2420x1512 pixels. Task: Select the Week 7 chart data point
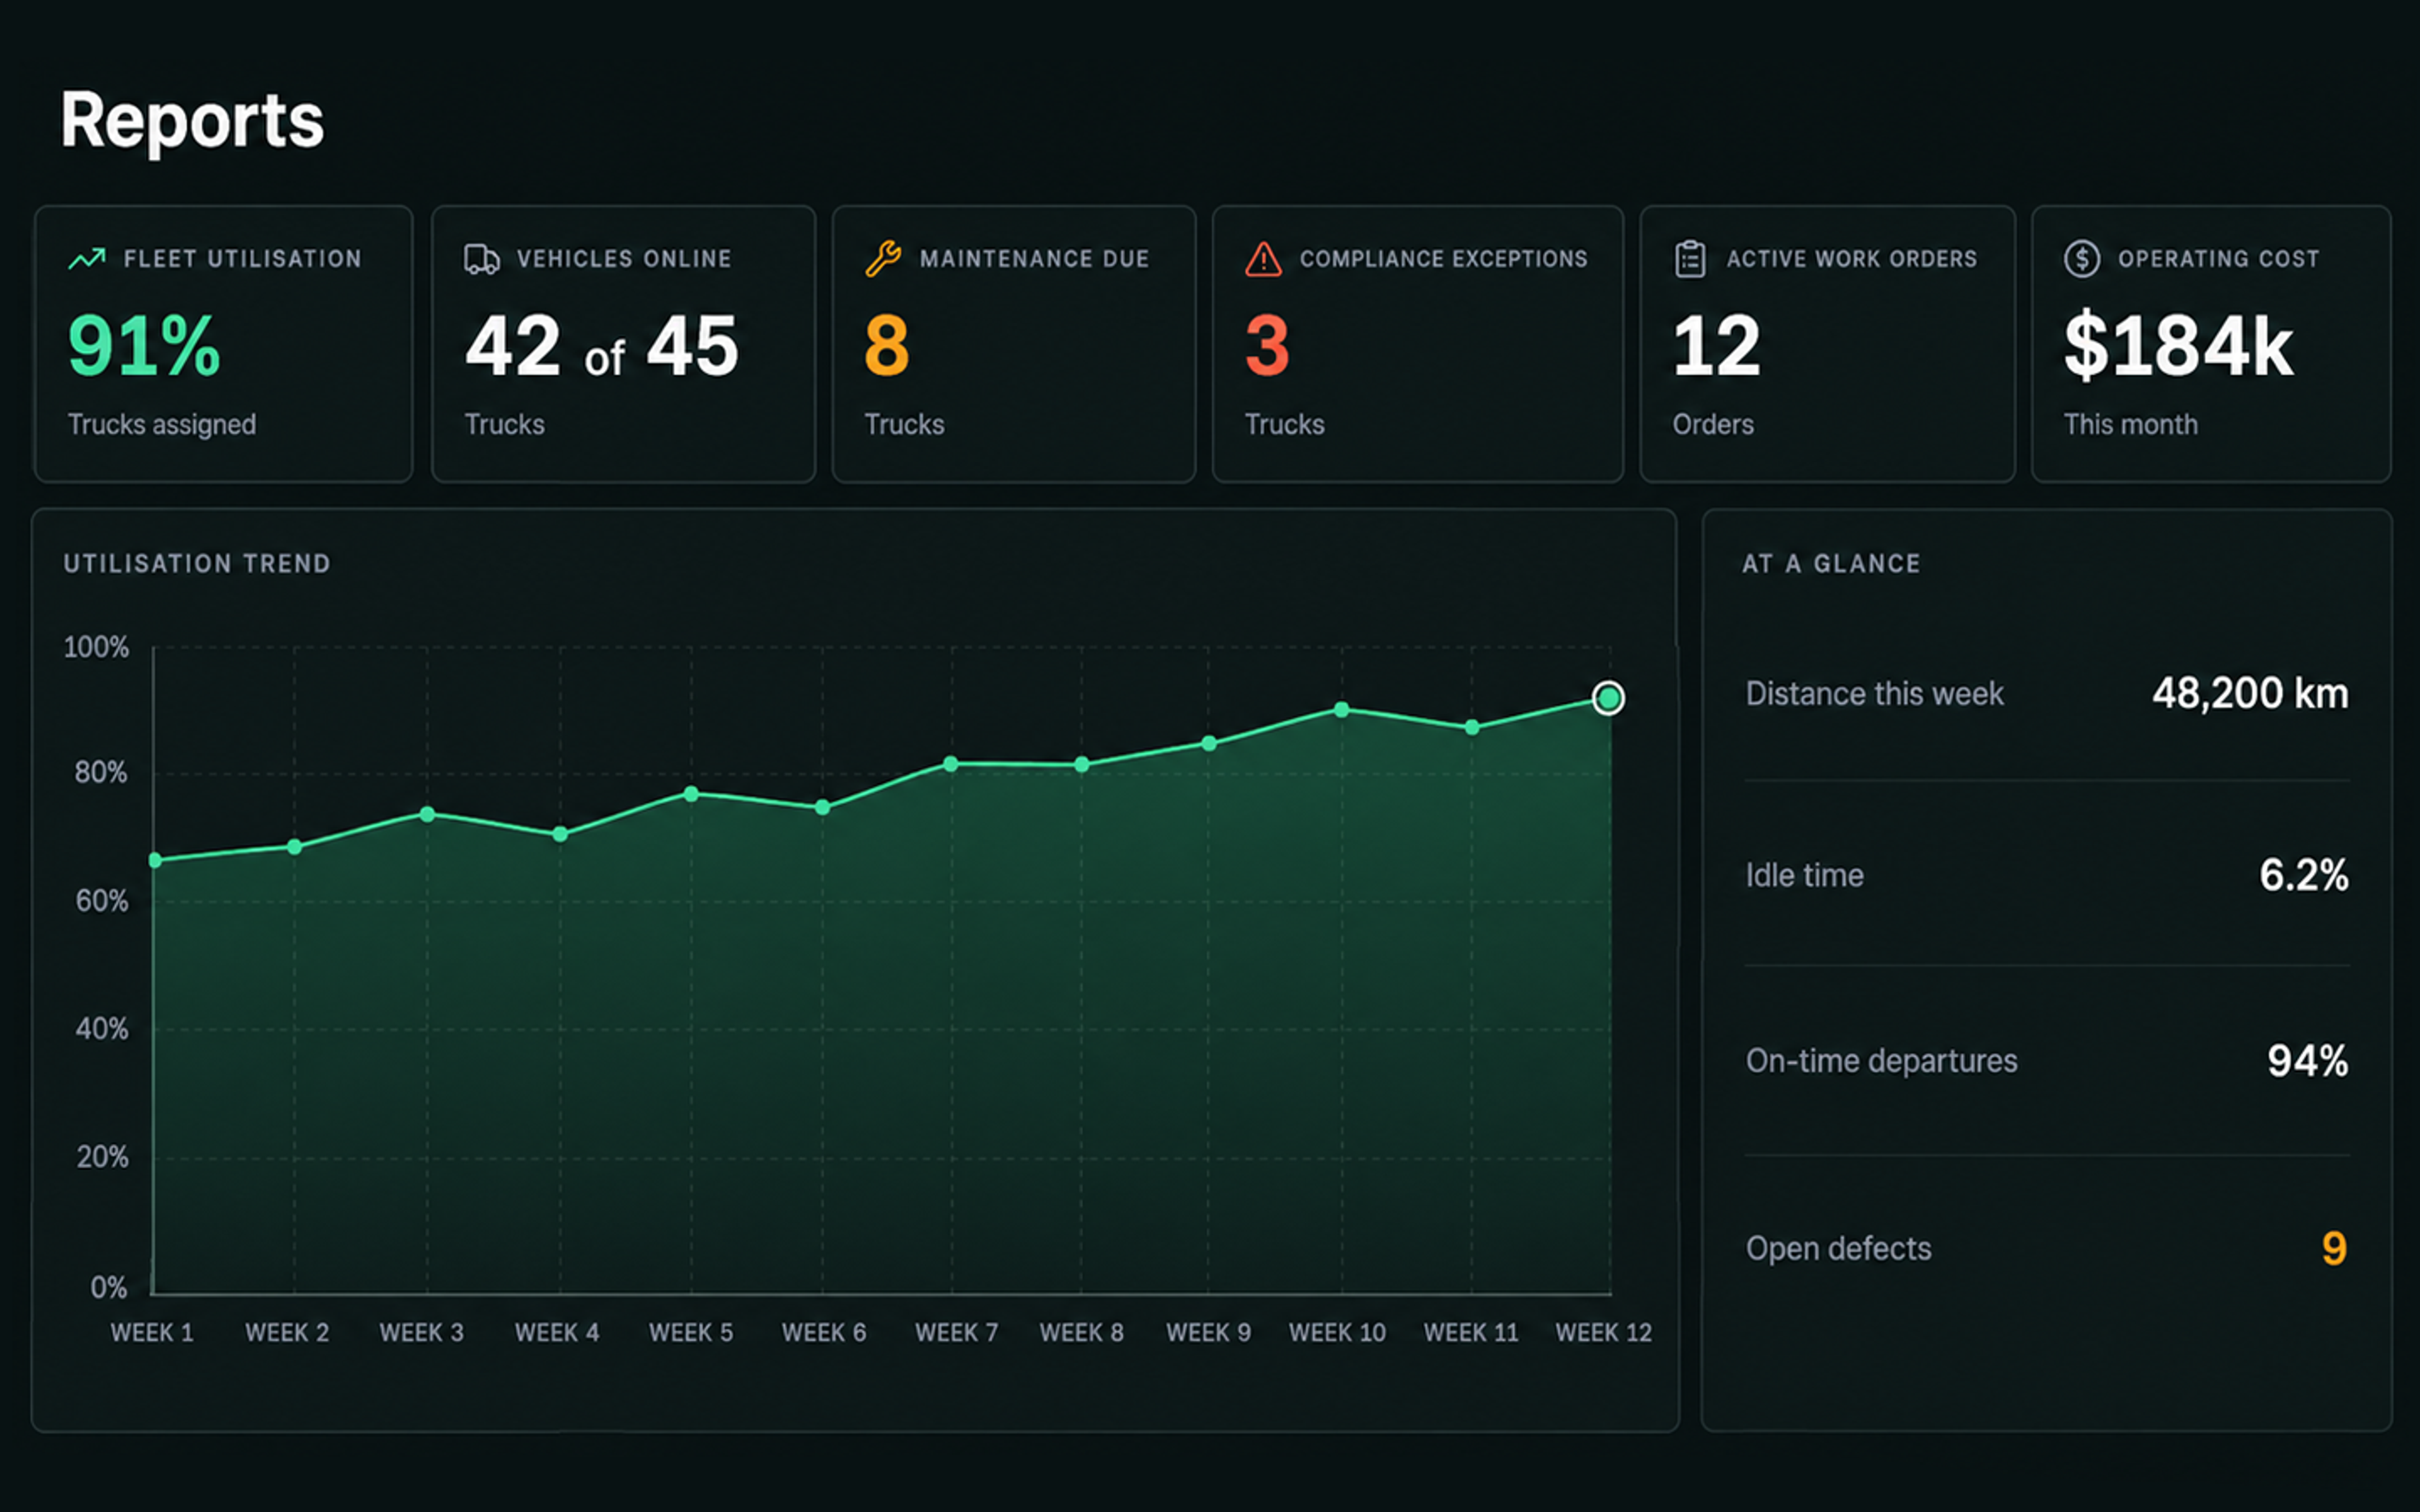[951, 764]
